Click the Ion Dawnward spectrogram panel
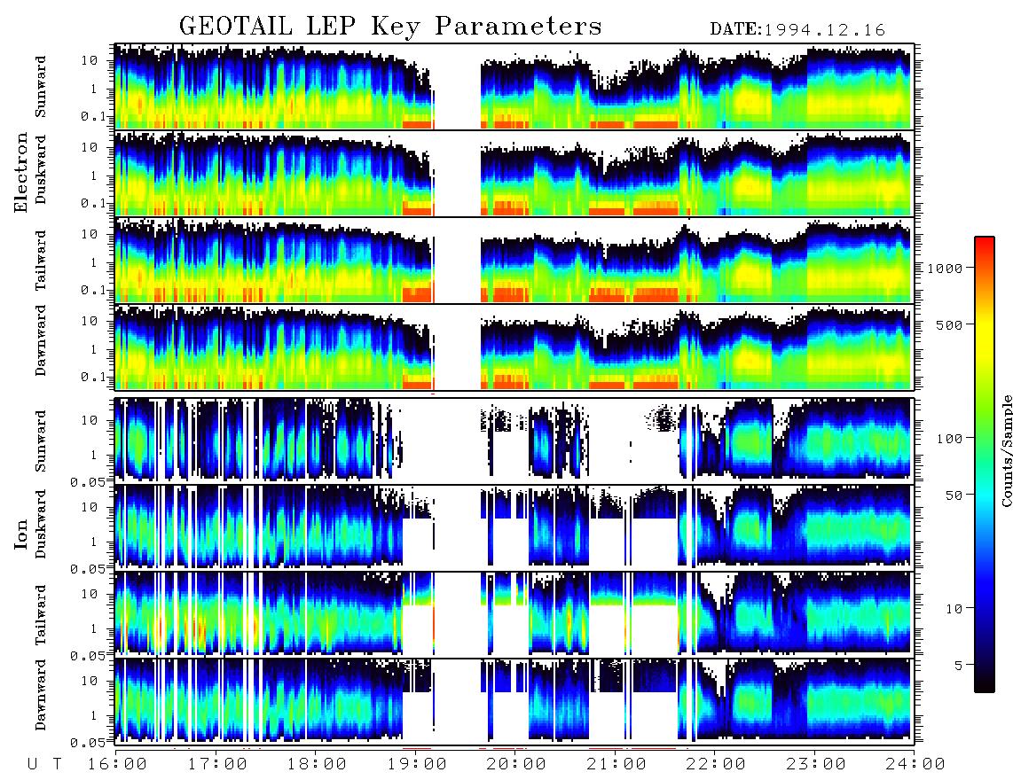The width and height of the screenshot is (1013, 780). coord(514,701)
